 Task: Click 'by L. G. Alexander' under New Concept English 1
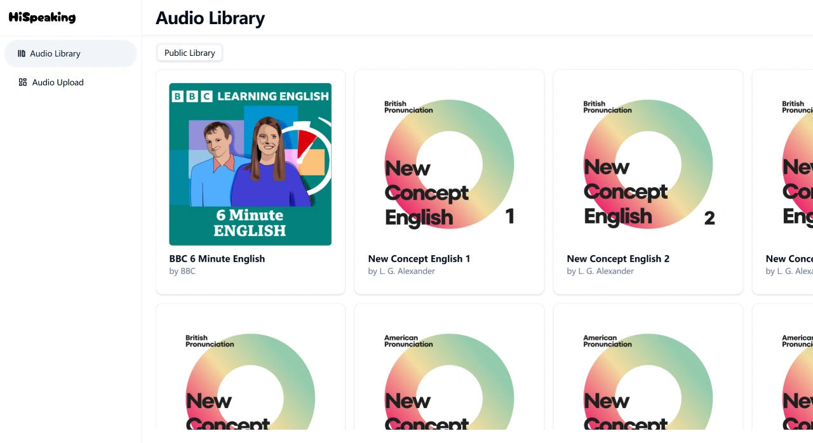(x=401, y=271)
